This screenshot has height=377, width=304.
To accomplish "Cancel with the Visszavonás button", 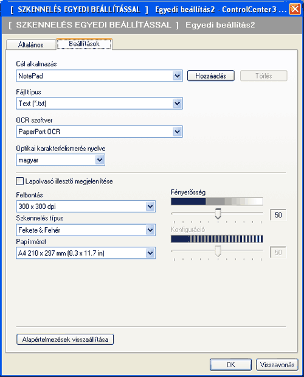I will 277,365.
